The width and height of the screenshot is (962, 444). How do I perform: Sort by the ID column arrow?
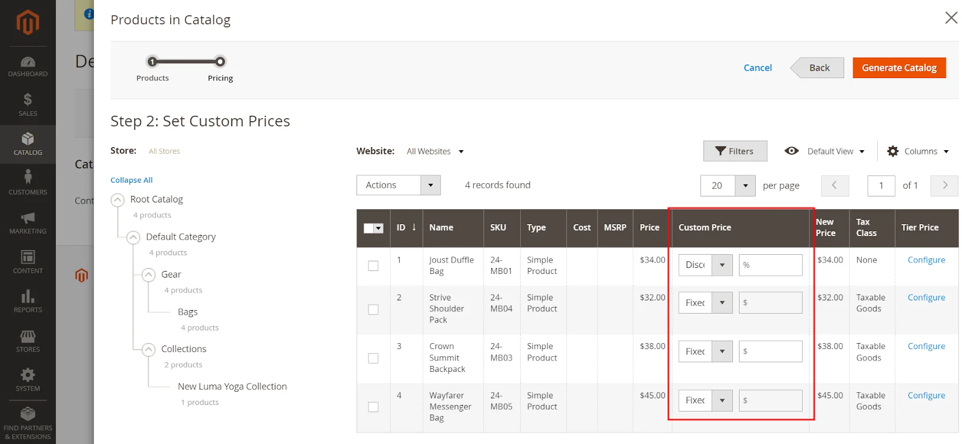pos(414,227)
